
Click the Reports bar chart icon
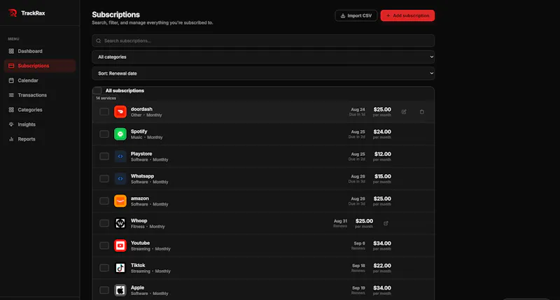(11, 138)
